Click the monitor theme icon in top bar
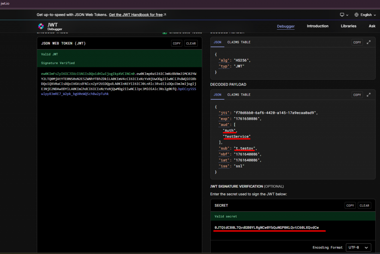This screenshot has height=254, width=380. tap(342, 15)
